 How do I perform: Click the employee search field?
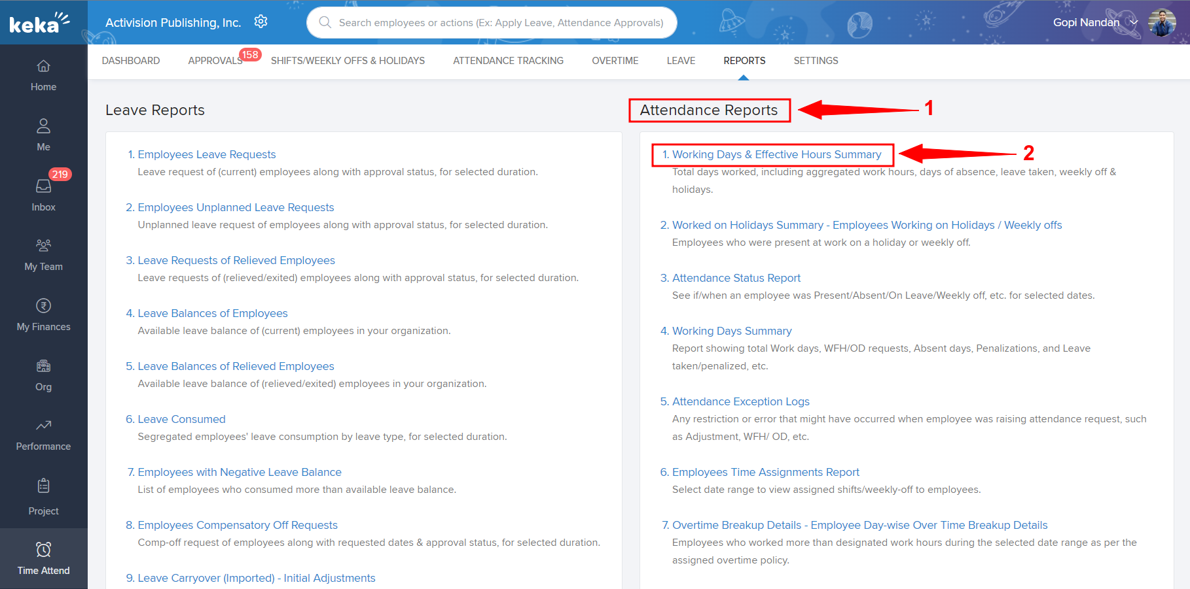point(501,23)
